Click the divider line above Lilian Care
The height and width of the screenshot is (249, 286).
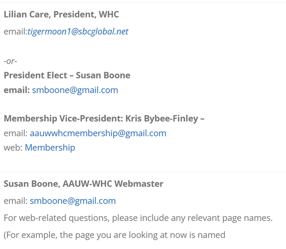143,2
